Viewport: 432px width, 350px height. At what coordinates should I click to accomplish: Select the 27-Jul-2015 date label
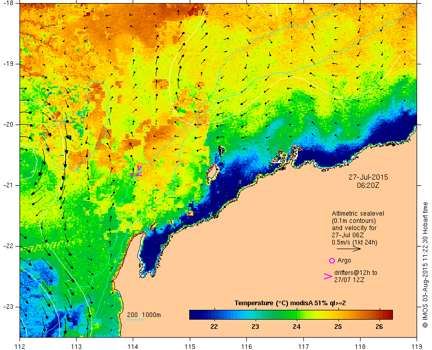pos(368,177)
